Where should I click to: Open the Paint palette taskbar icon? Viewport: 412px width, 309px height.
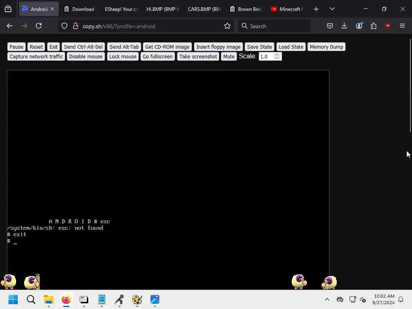[137, 299]
